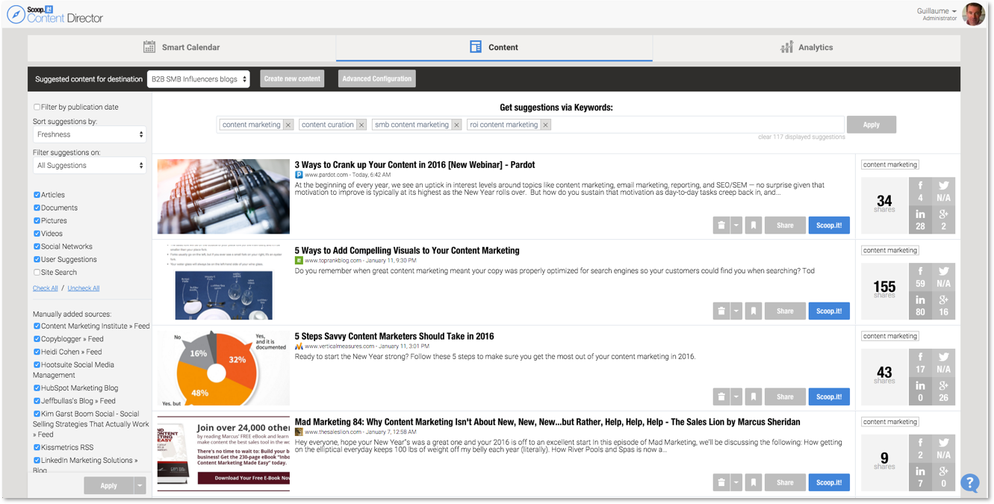Trash the '5 Ways to Add Compelling Visuals' suggestion
This screenshot has height=504, width=994.
tap(721, 311)
